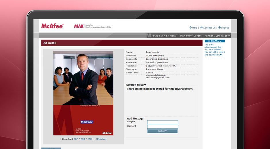Viewport: 270px width, 149px height.
Task: Click the SUBMIT button
Action: (x=162, y=131)
